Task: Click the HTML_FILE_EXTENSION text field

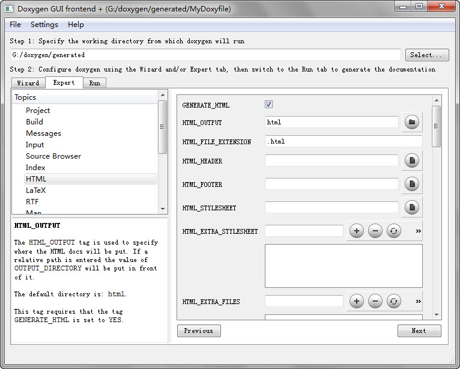Action: [x=343, y=141]
